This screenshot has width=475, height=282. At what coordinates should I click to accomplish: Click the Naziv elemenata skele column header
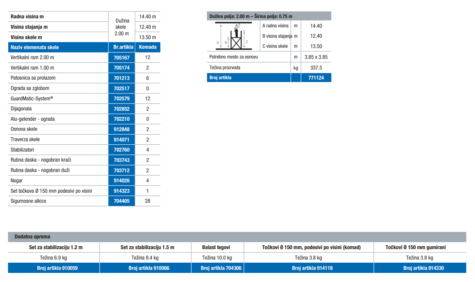pos(35,47)
